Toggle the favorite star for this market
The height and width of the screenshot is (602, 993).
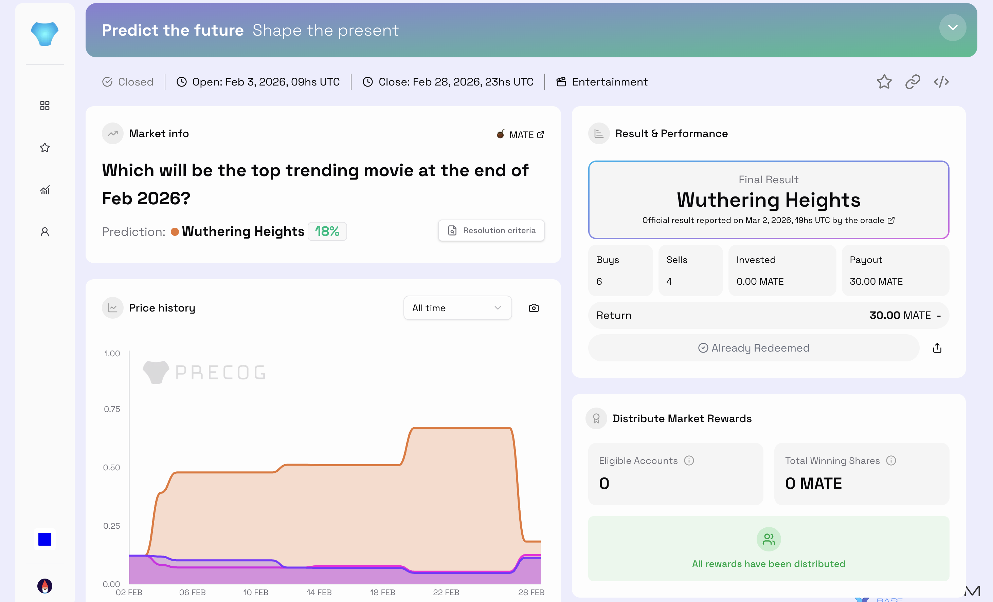(x=884, y=82)
